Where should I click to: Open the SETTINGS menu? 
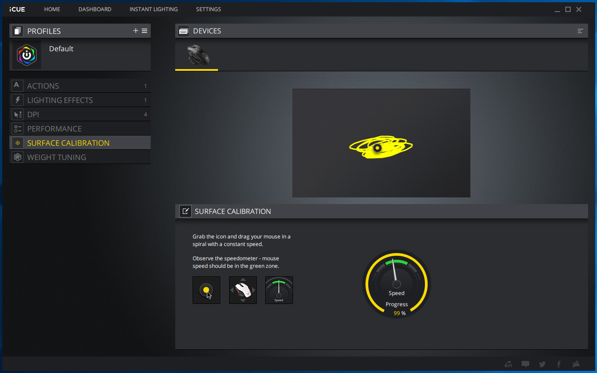coord(209,9)
